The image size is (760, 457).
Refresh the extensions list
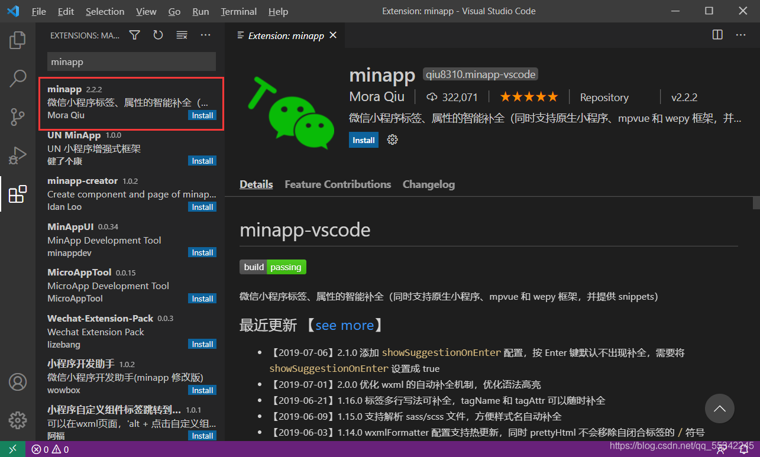(x=158, y=35)
